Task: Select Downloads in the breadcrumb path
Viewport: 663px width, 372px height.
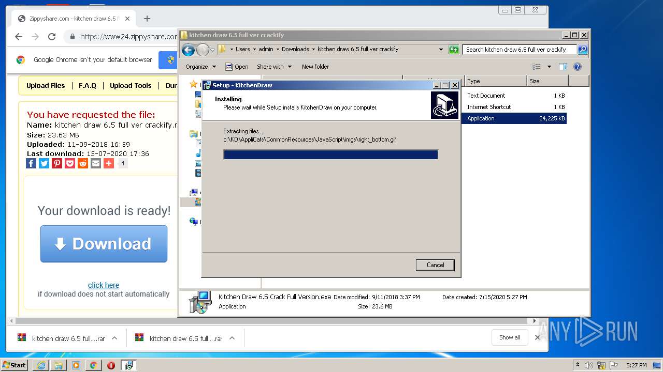Action: 295,49
